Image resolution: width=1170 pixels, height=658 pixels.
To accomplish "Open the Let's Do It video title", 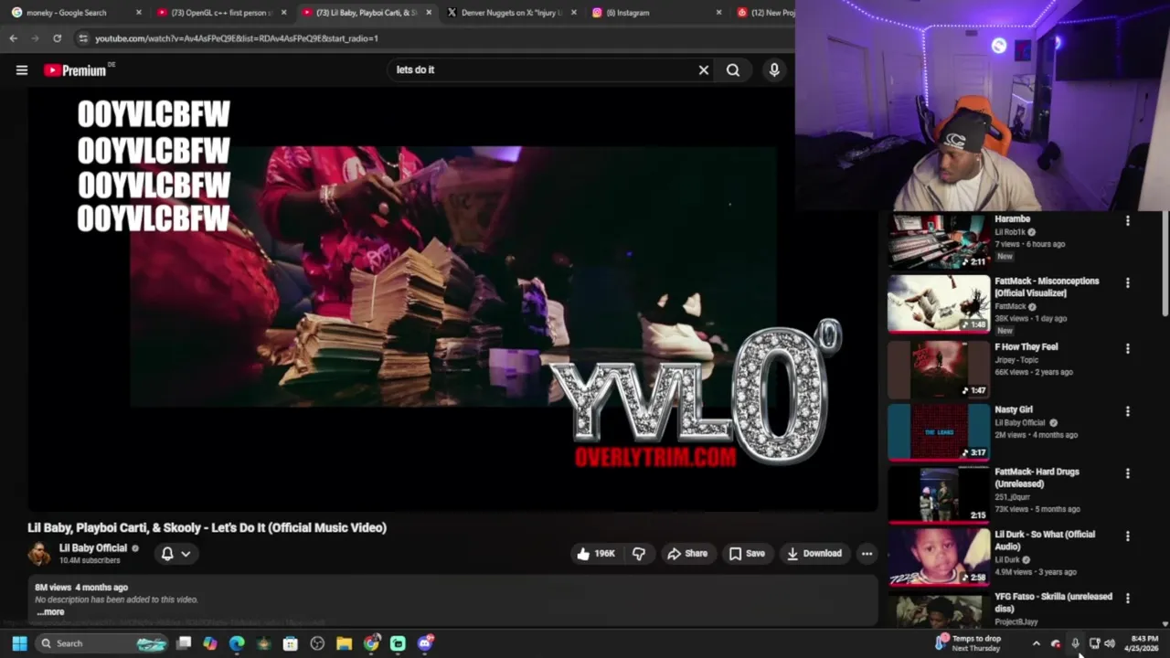I will click(207, 527).
